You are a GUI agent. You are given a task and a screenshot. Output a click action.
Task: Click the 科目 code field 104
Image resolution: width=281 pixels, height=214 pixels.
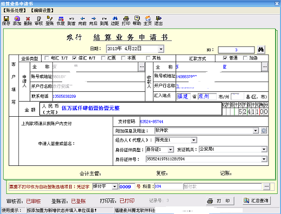169,186
